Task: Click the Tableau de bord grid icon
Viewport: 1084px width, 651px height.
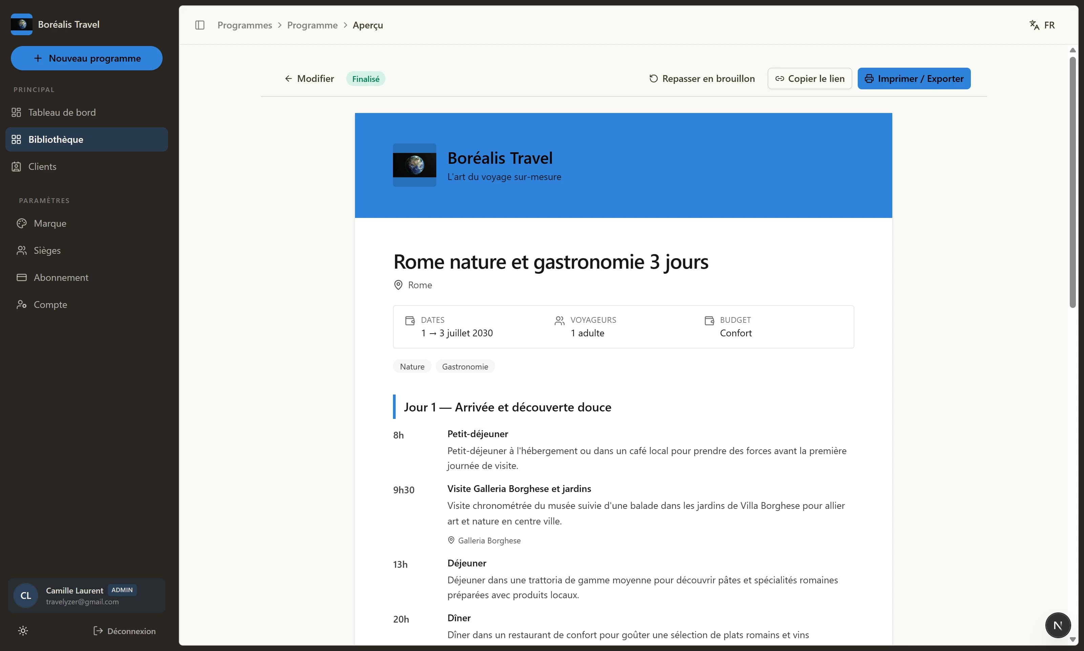Action: click(16, 112)
